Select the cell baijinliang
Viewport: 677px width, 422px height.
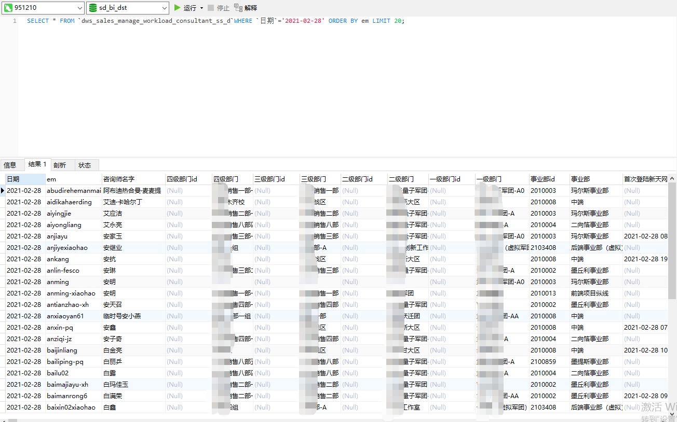coord(74,350)
